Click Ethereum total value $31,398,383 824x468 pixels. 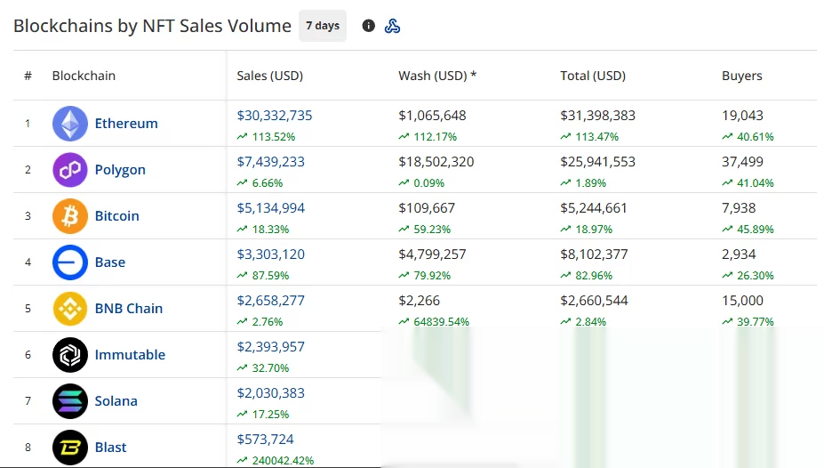pos(597,116)
